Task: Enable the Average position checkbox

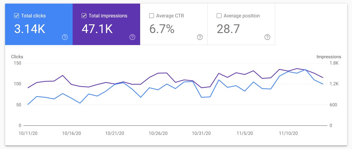Action: point(219,16)
